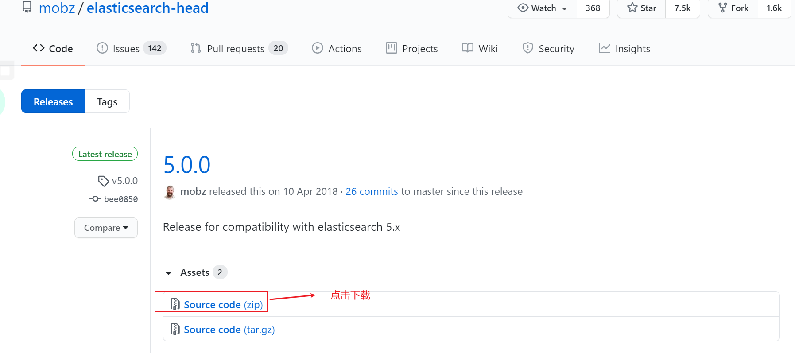This screenshot has height=353, width=795.
Task: Open the Security tab
Action: click(x=548, y=48)
